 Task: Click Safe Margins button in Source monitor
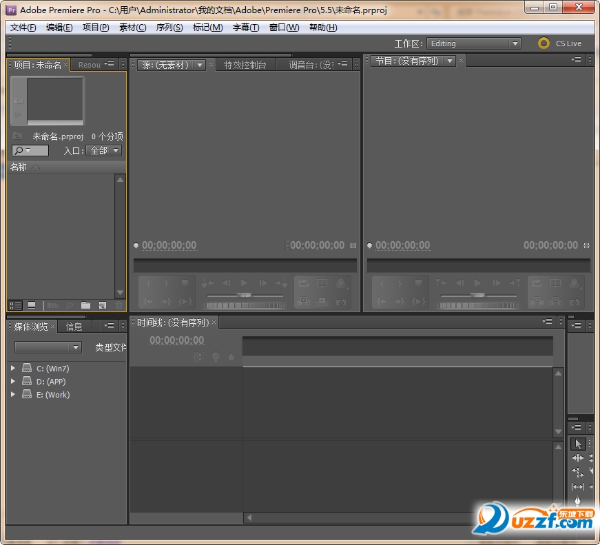click(322, 283)
